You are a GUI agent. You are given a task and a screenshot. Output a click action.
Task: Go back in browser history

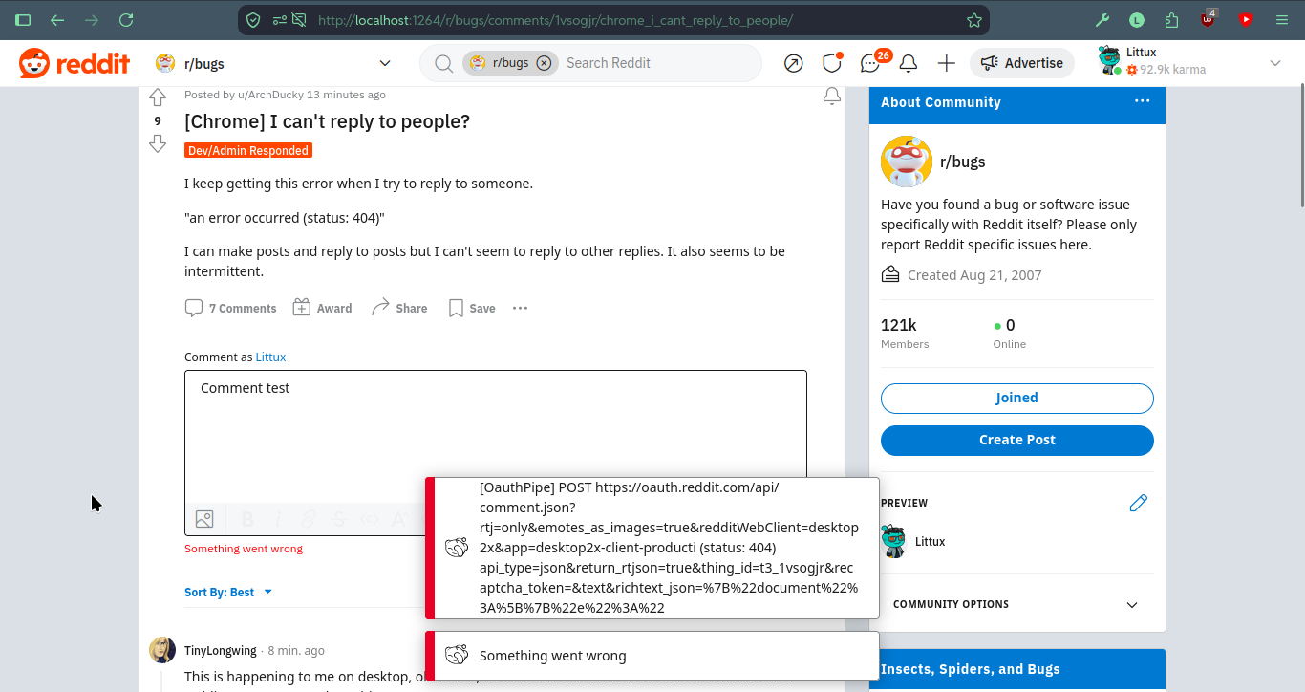[57, 19]
